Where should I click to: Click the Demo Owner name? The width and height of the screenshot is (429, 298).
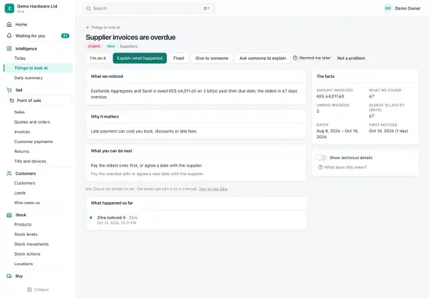[x=408, y=9]
